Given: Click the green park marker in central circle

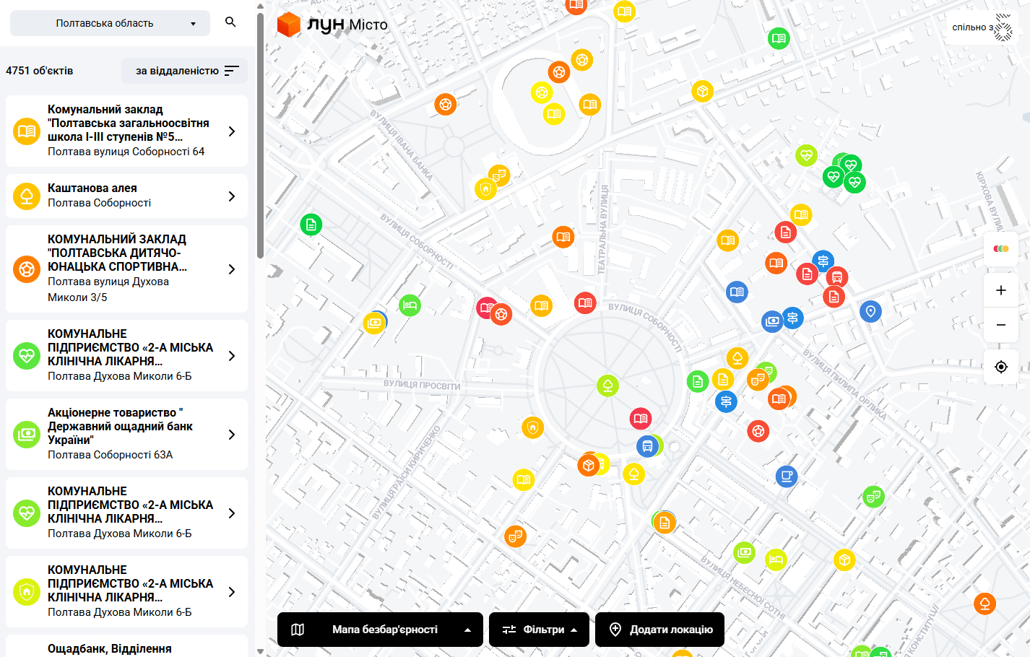Looking at the screenshot, I should click(607, 386).
